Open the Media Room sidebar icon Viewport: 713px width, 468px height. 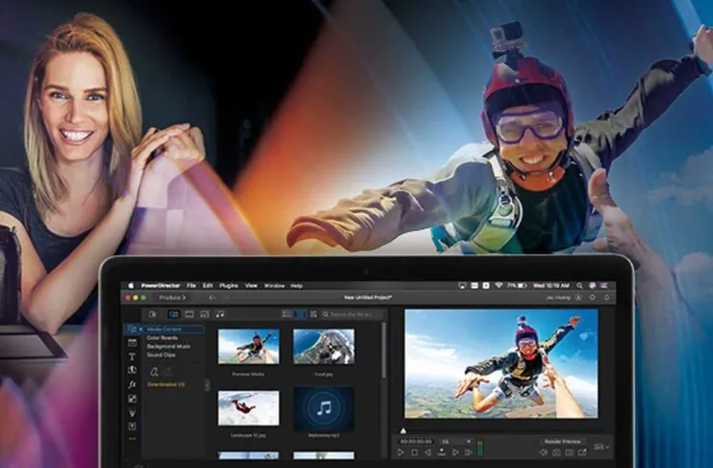click(x=132, y=329)
